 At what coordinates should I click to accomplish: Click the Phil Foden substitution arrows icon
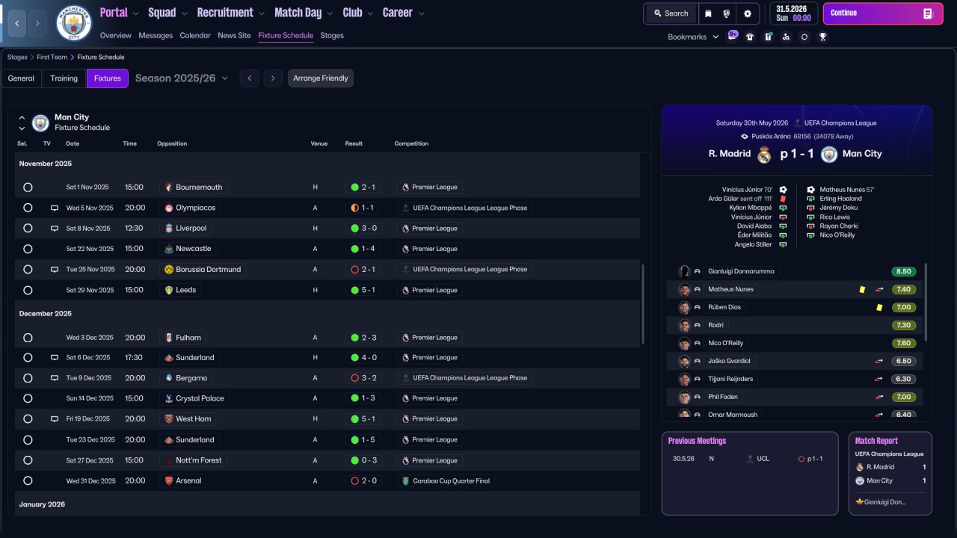(879, 397)
